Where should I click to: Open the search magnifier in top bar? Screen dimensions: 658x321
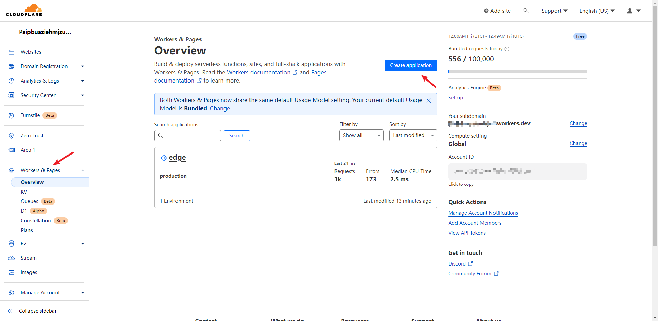[x=526, y=11]
